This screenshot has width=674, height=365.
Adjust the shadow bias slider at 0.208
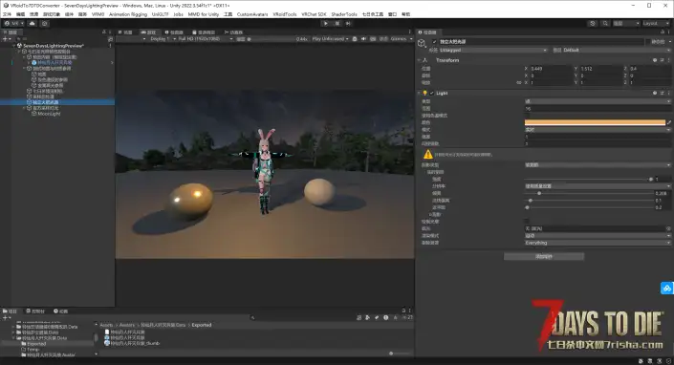coord(589,193)
